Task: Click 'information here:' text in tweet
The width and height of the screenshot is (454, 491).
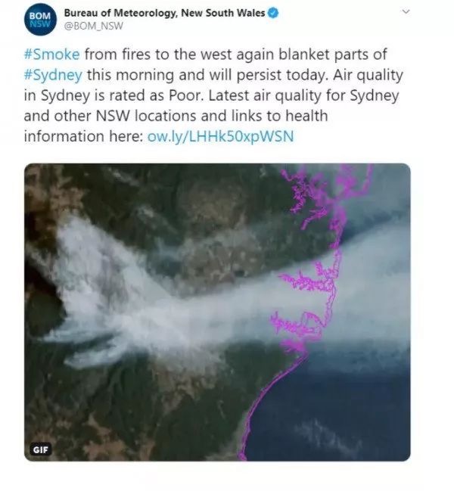Action: click(83, 136)
